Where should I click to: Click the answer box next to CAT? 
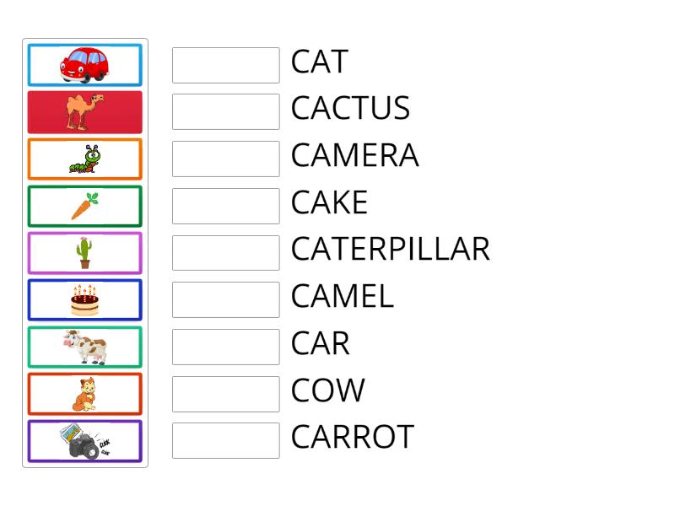[x=225, y=63]
